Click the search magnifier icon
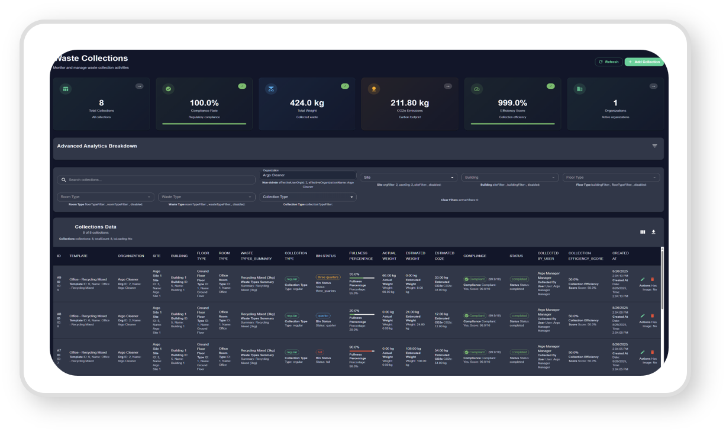The width and height of the screenshot is (726, 432). (64, 180)
